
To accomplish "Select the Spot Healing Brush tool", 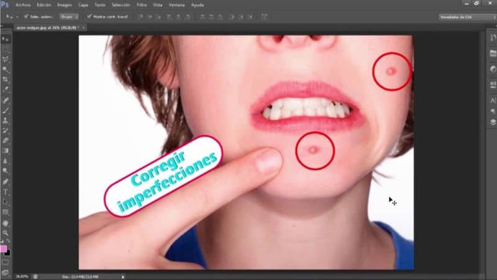I will [6, 101].
